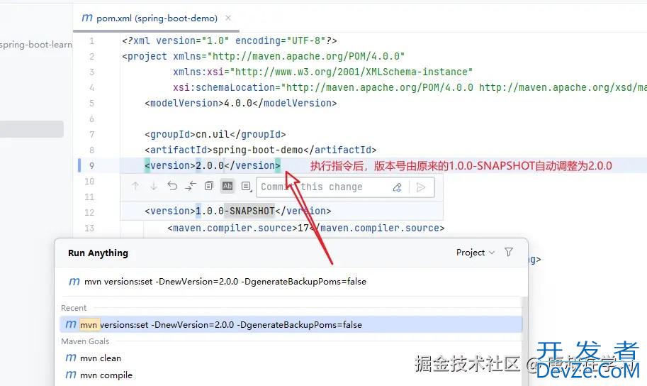Click the xsi:schemaLocation attribute line
Viewport: 647px width, 386px height.
click(x=410, y=87)
